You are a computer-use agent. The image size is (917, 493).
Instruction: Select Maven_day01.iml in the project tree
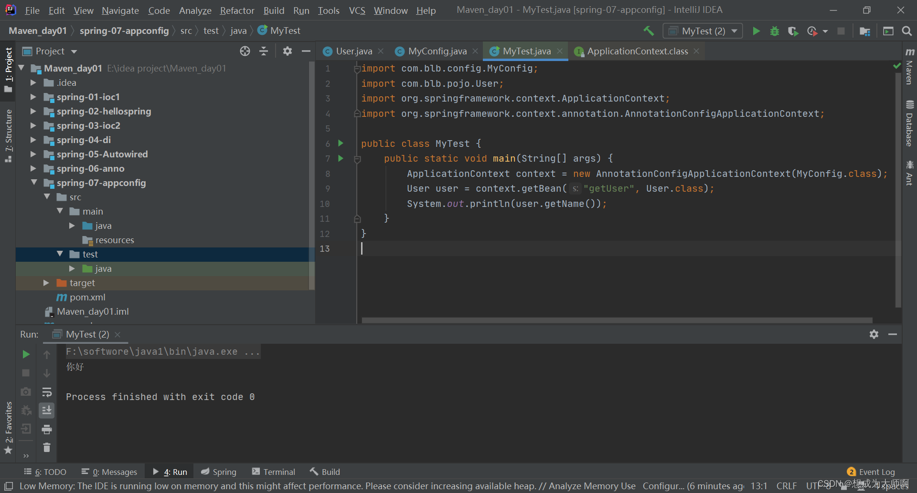[x=93, y=311]
